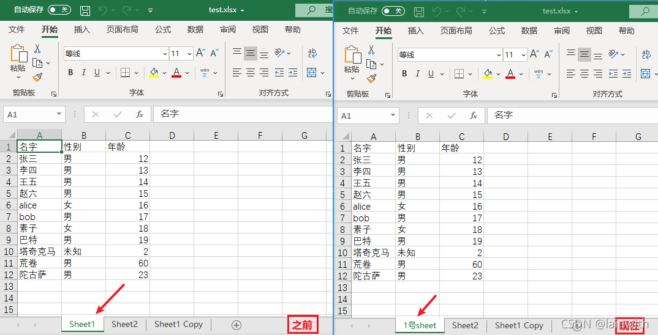Click Cut scissors icon in right window
This screenshot has width=658, height=335.
pos(371,50)
